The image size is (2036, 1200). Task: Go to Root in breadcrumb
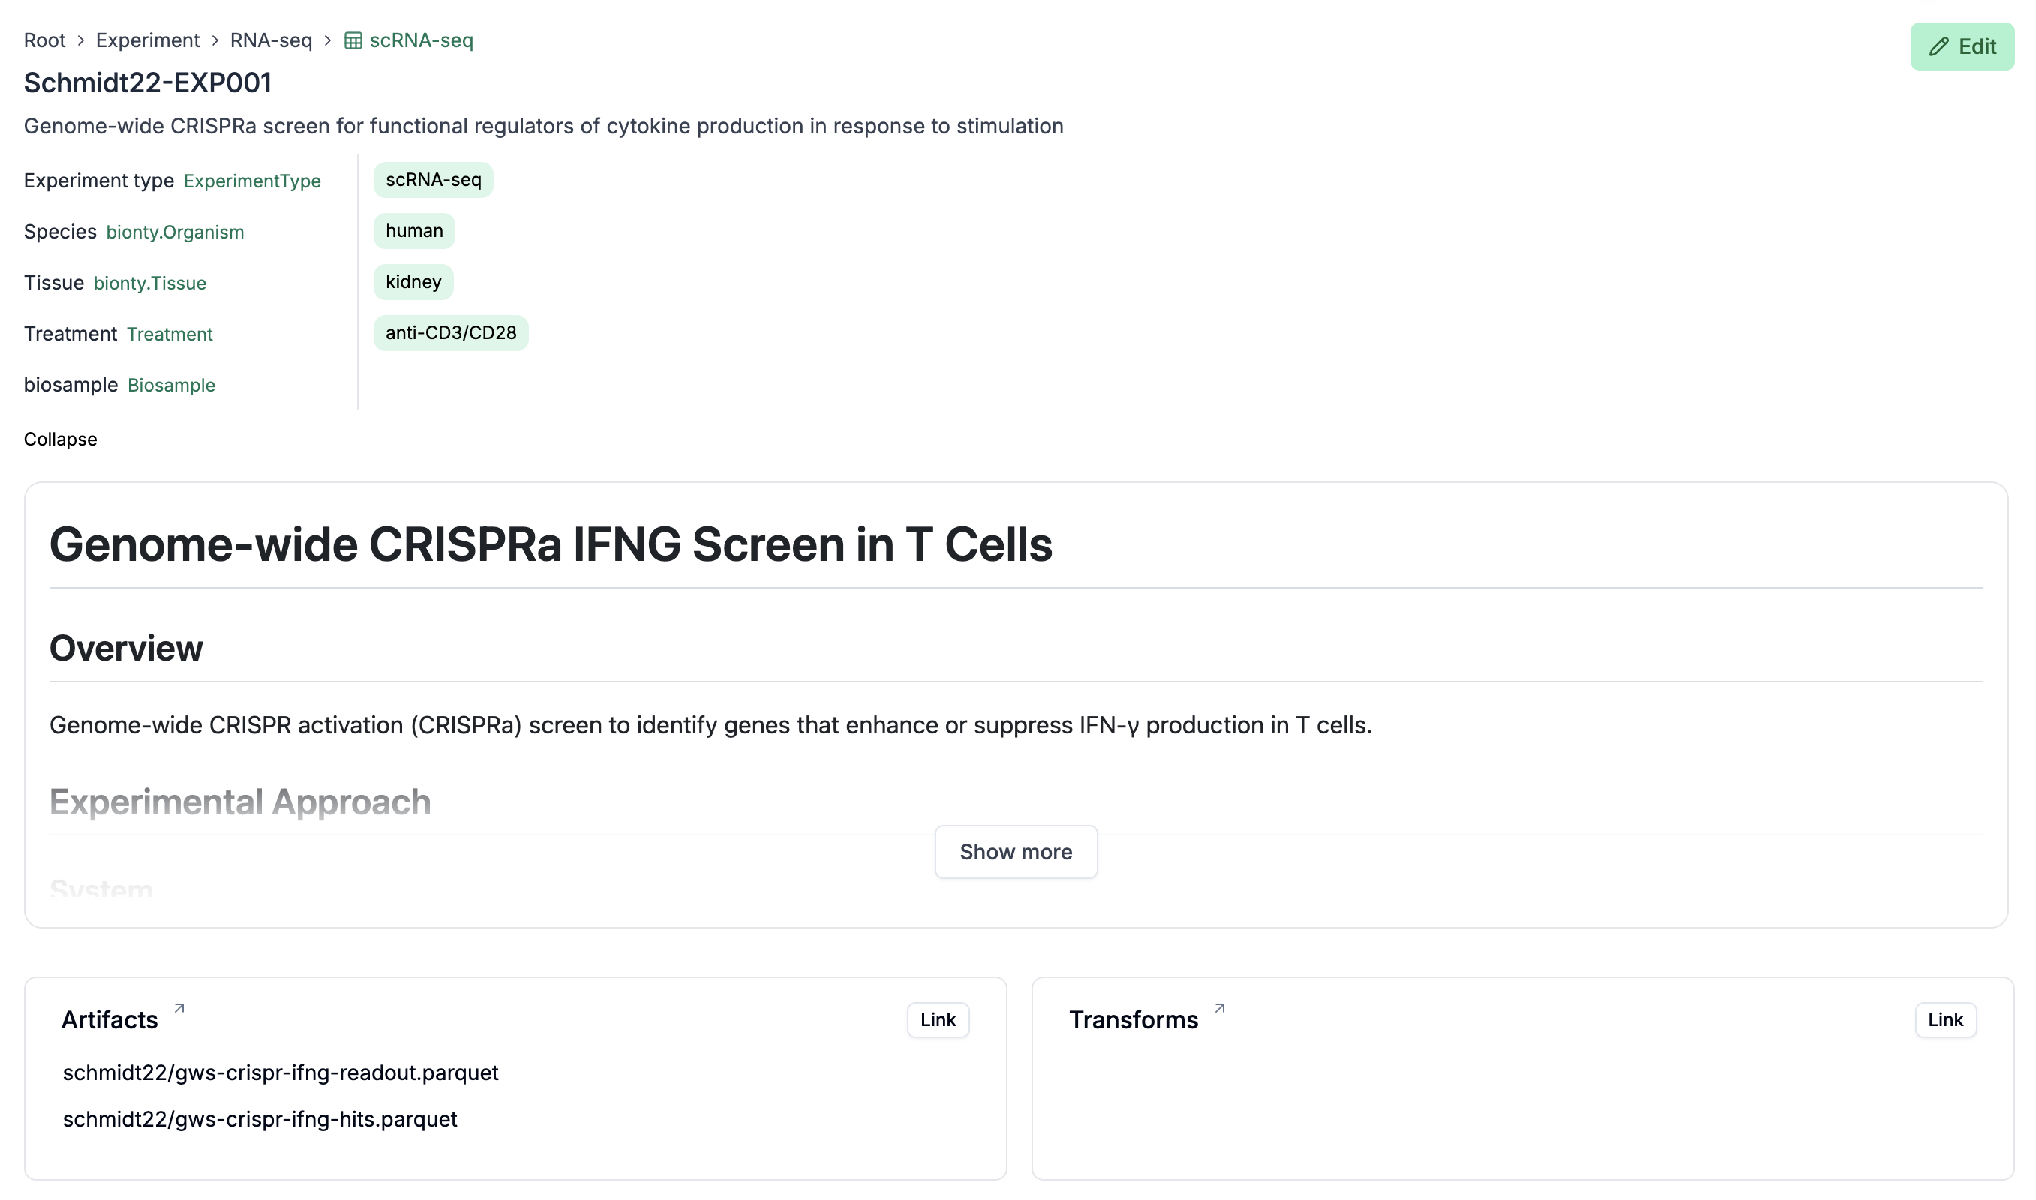pos(44,40)
